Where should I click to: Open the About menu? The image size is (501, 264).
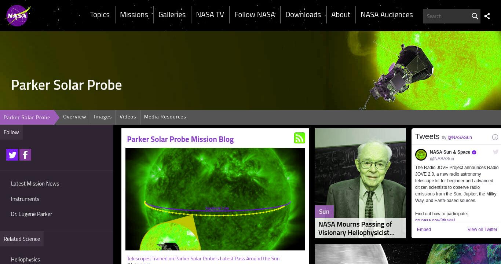pyautogui.click(x=341, y=15)
